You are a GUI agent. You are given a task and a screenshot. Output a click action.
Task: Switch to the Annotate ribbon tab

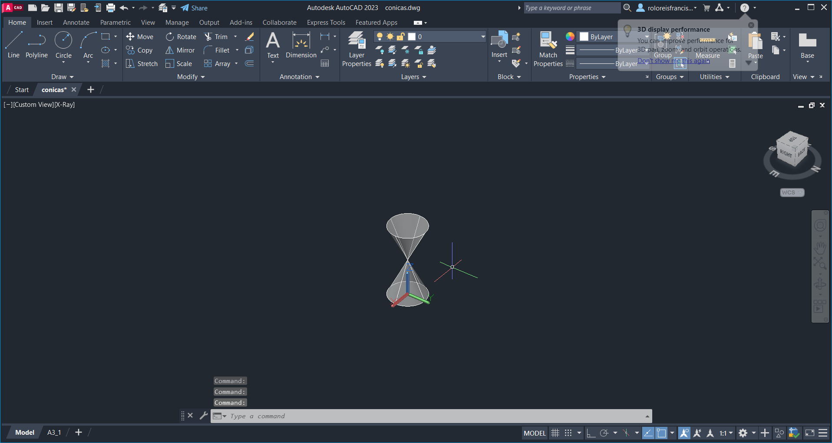(x=76, y=23)
